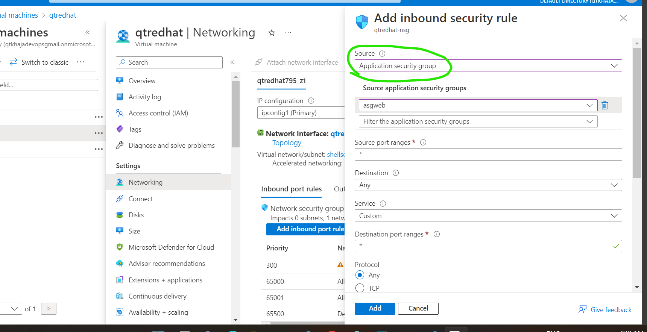Open Activity log in the sidebar
Screen dimensions: 647x332
tap(144, 97)
